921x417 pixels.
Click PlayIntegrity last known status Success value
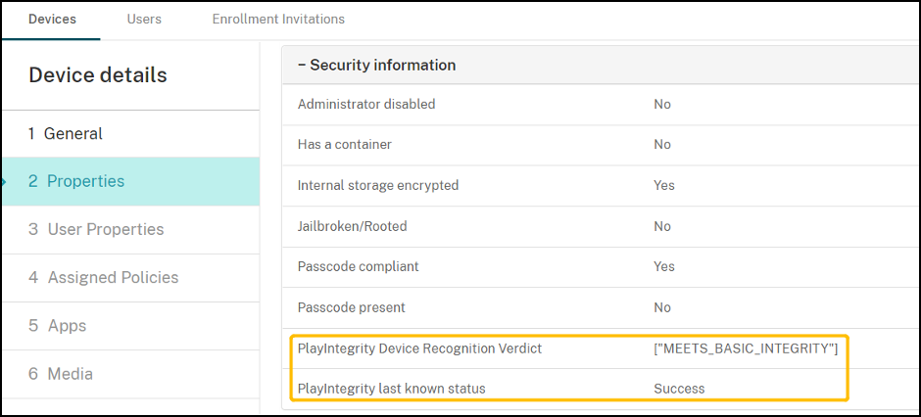point(679,389)
